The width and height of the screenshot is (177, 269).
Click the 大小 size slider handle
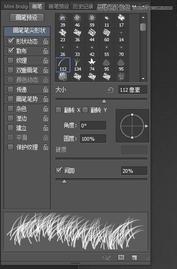click(x=104, y=102)
